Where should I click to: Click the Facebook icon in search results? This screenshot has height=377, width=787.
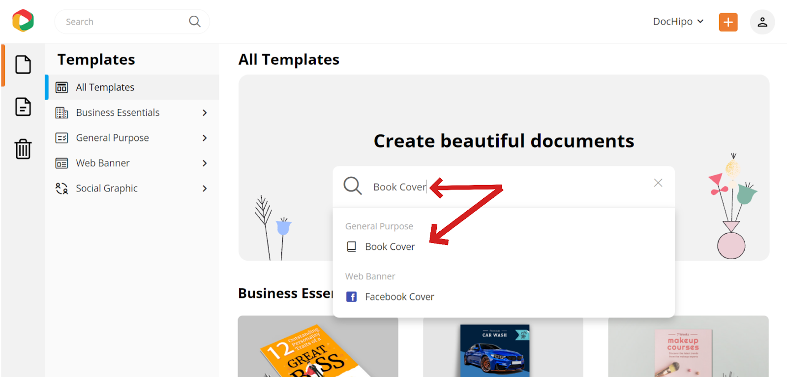coord(351,296)
